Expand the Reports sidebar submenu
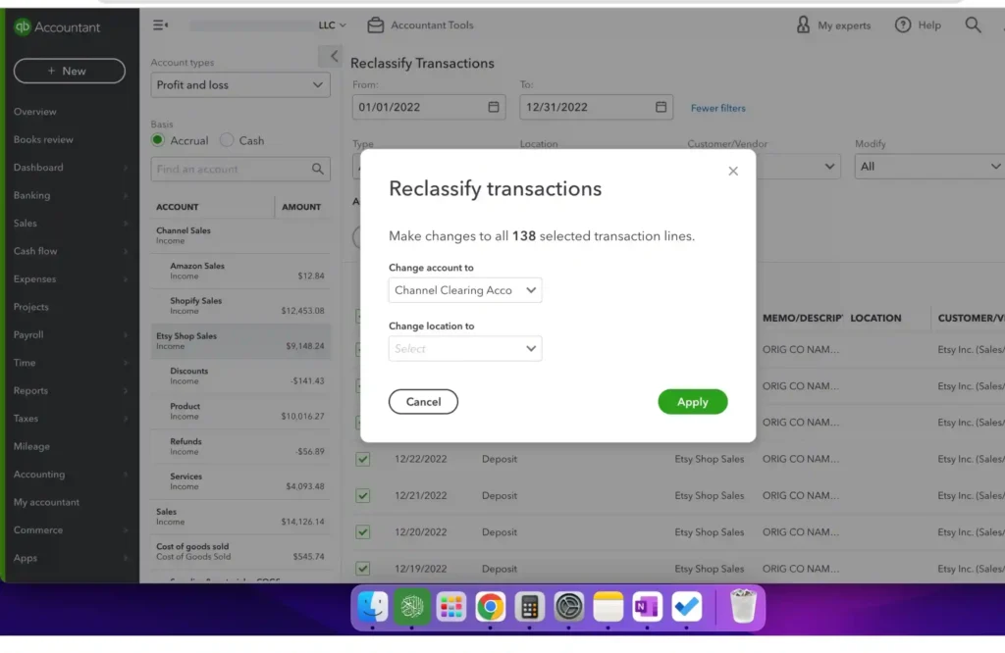The width and height of the screenshot is (1005, 653). [125, 390]
